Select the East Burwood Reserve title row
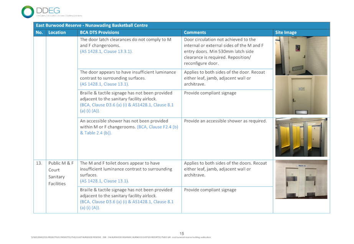This screenshot has width=354, height=244. 91,25
